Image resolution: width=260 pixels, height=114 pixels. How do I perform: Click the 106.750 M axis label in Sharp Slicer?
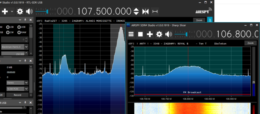click(167, 99)
